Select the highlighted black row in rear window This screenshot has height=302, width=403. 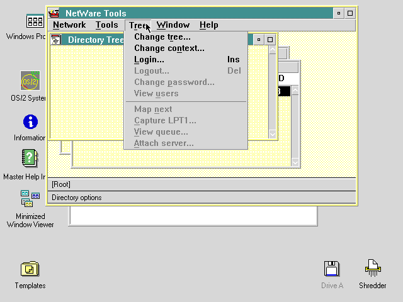pyautogui.click(x=284, y=91)
